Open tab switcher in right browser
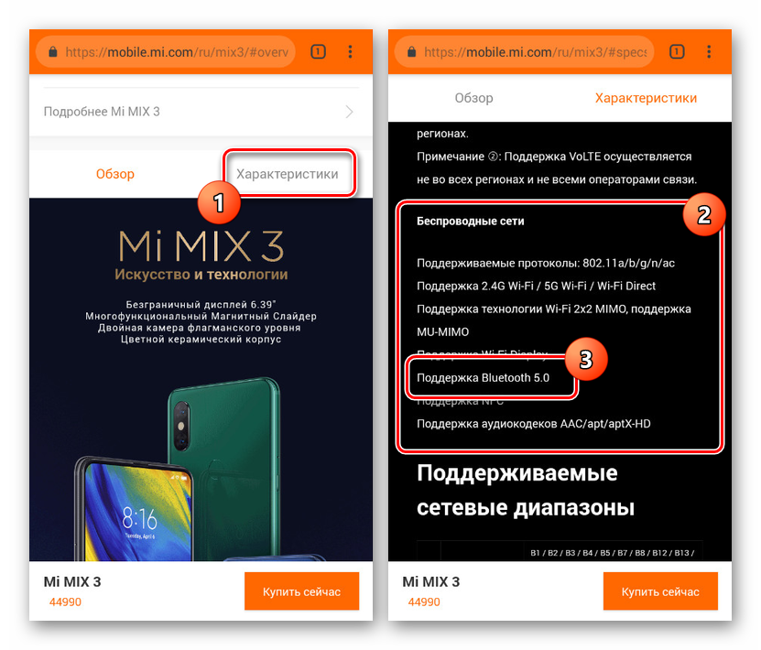The width and height of the screenshot is (761, 650). 677,51
